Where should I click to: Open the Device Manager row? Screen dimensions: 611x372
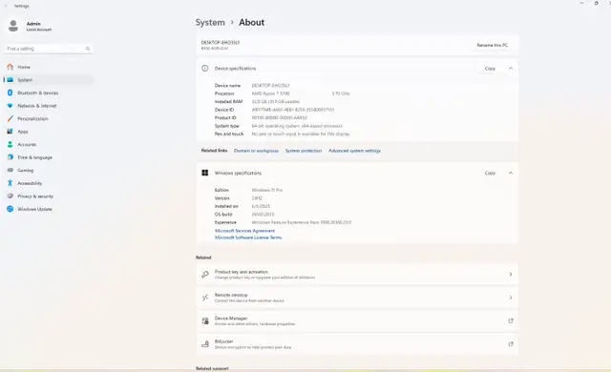coord(357,321)
